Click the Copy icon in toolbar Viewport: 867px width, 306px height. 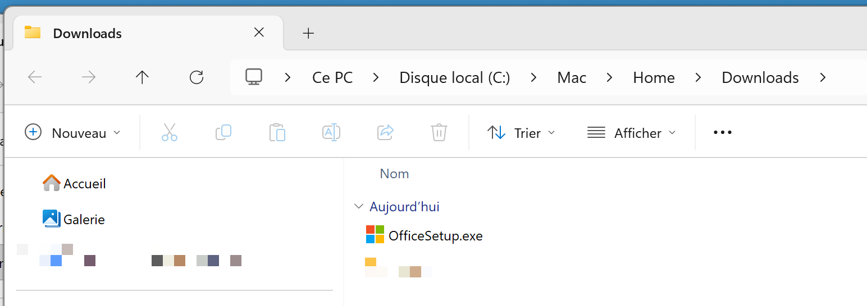click(223, 133)
